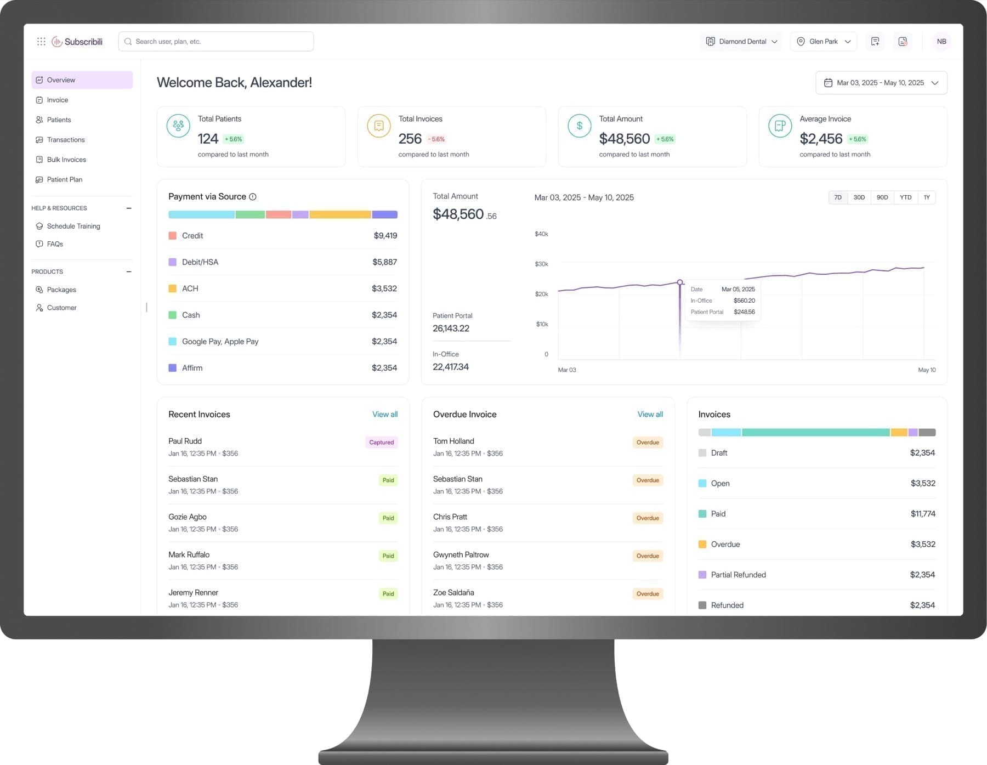Click the Total Amount dollar icon
The height and width of the screenshot is (765, 987).
[580, 126]
